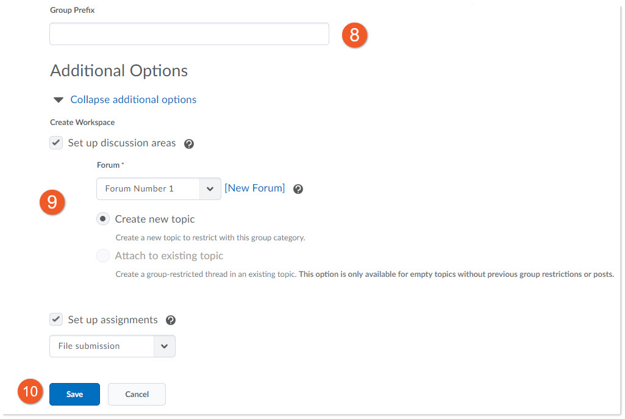This screenshot has width=625, height=419.
Task: Click the 'Additional Options' heading
Action: pos(119,71)
